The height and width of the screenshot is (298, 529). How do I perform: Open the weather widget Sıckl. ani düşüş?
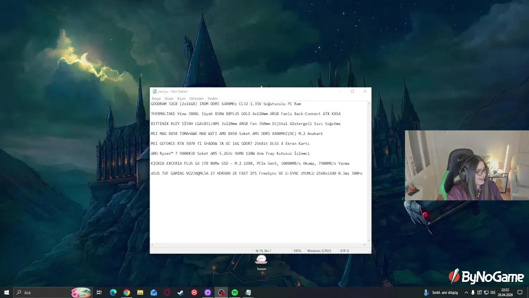point(441,293)
